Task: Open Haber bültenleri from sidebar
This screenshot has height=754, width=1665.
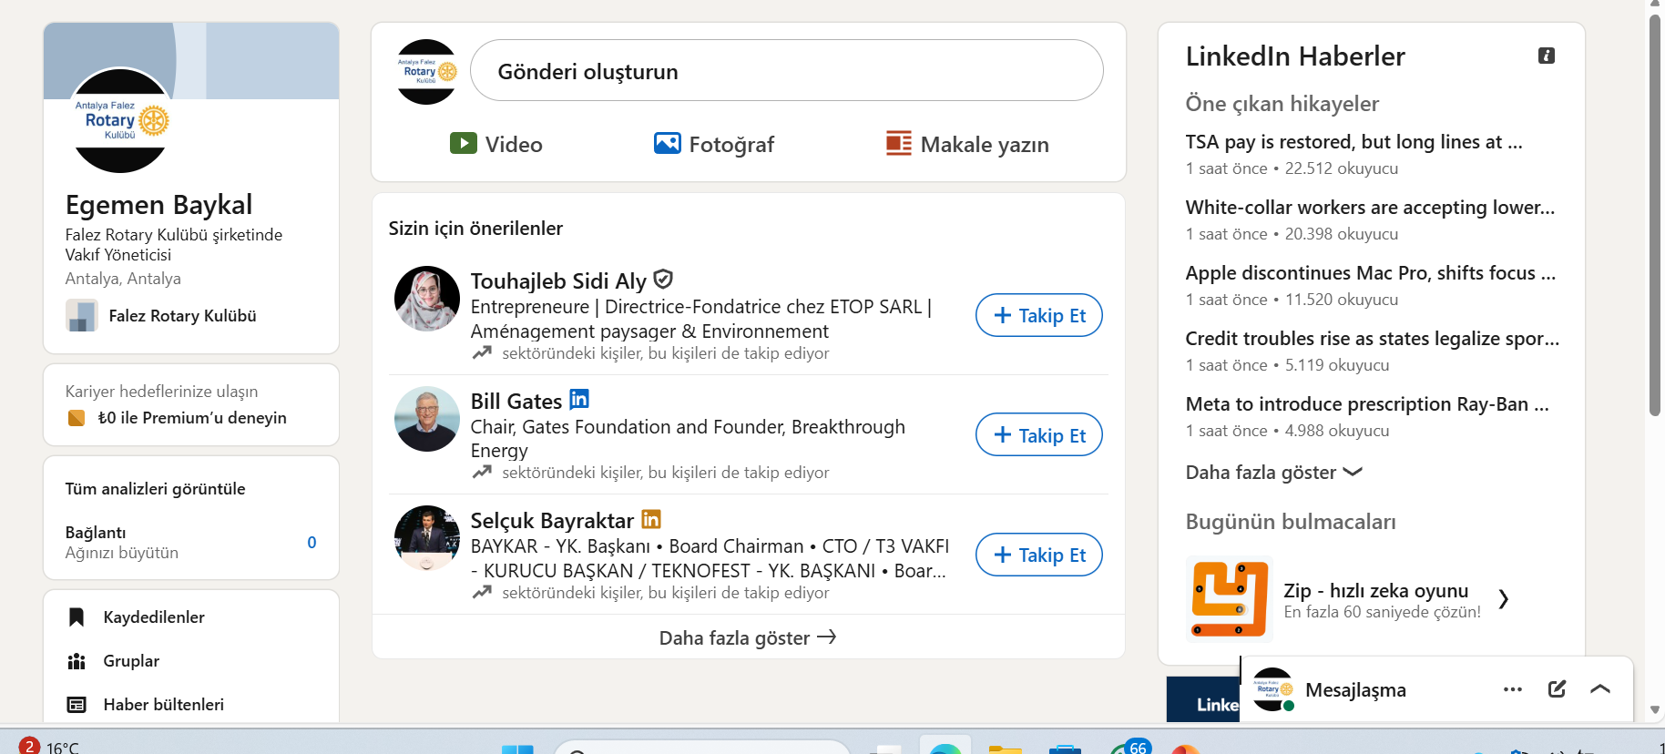Action: click(x=163, y=705)
